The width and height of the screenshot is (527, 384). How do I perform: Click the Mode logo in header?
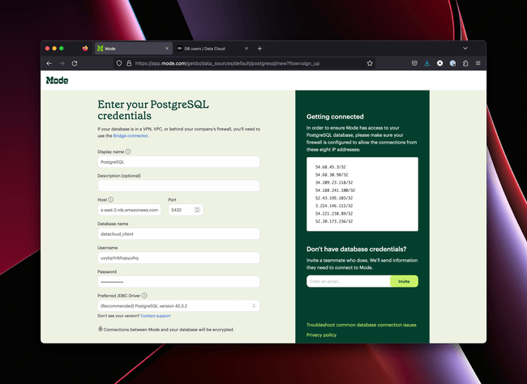click(x=57, y=80)
